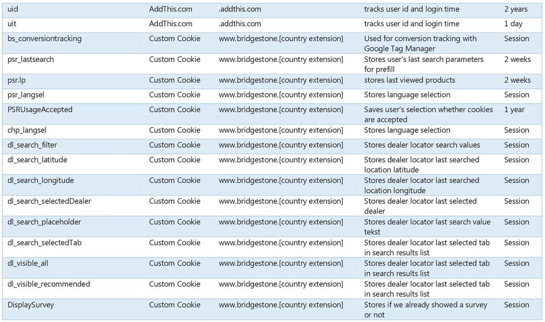Select the 'uid' cookie name cell

(x=13, y=10)
